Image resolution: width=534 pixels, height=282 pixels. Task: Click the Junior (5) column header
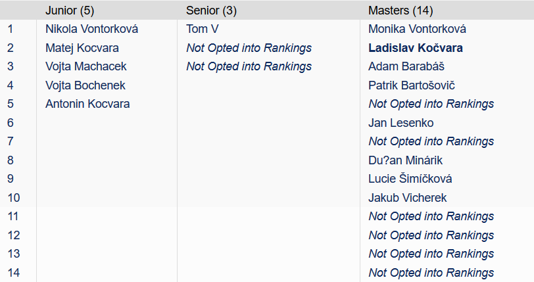(70, 11)
